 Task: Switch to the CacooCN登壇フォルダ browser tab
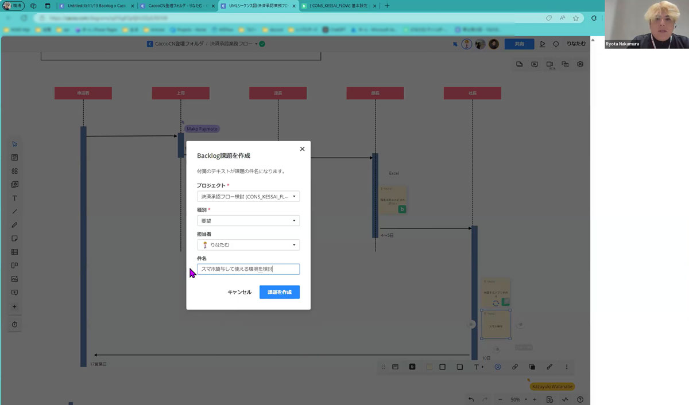click(x=174, y=6)
